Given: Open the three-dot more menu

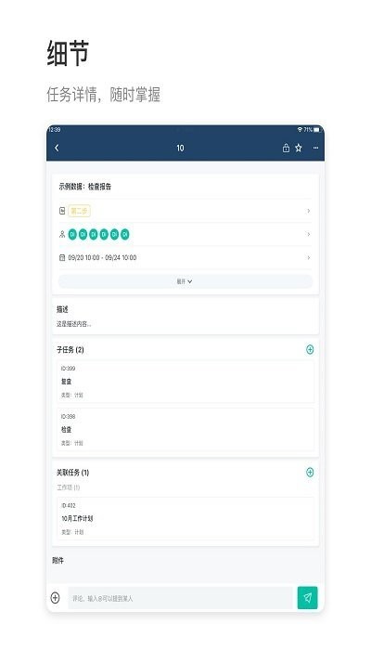Looking at the screenshot, I should pyautogui.click(x=315, y=148).
